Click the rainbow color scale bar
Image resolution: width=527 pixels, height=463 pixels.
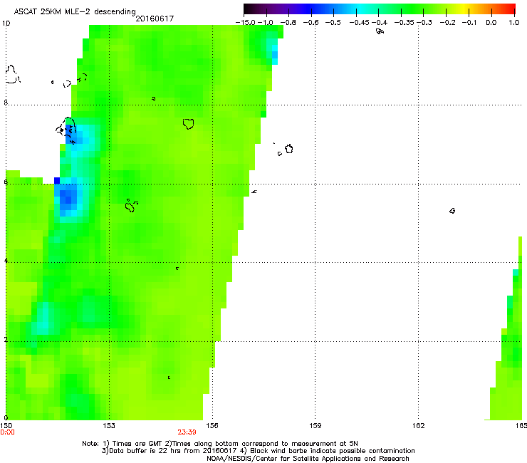pos(380,9)
